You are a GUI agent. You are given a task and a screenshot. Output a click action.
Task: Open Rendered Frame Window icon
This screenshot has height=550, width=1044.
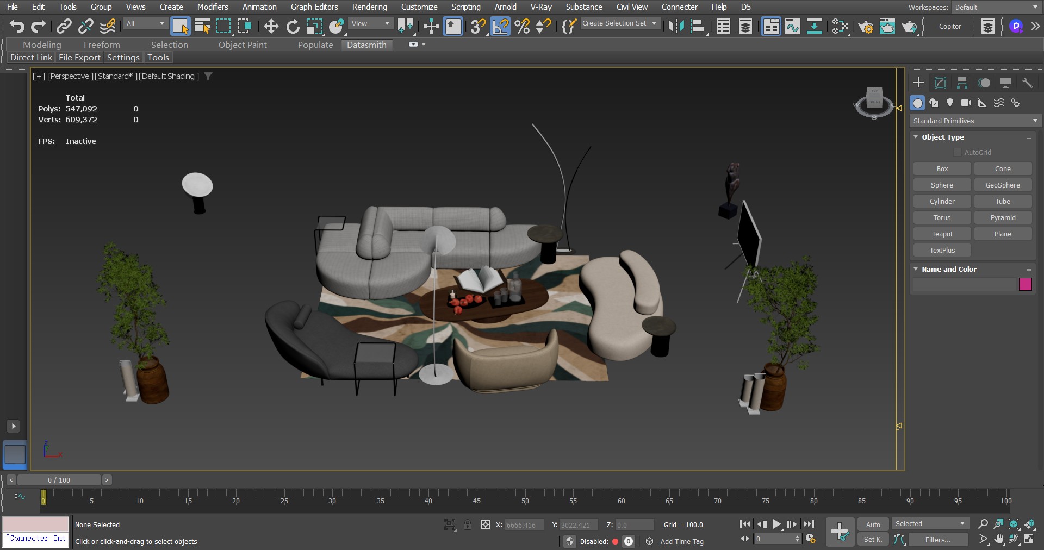tap(887, 26)
